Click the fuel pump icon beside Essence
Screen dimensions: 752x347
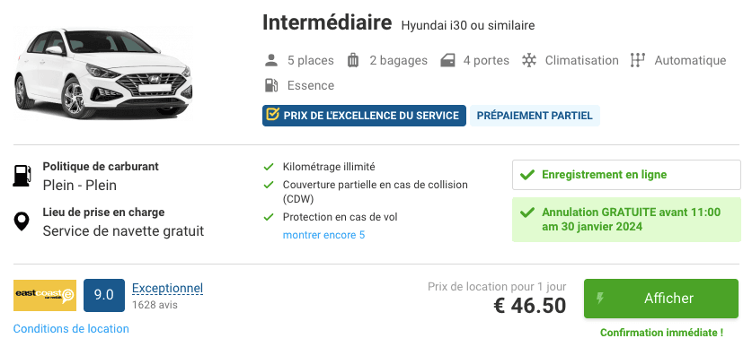pyautogui.click(x=271, y=85)
